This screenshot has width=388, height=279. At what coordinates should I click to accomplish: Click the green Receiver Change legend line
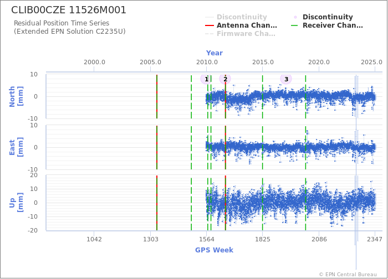[x=294, y=25]
